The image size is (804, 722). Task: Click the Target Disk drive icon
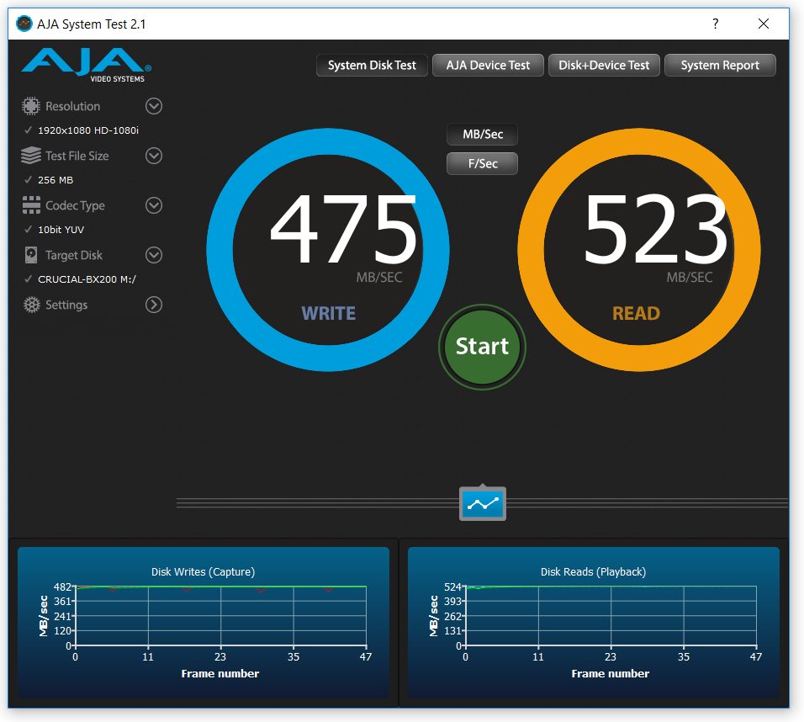[x=31, y=255]
